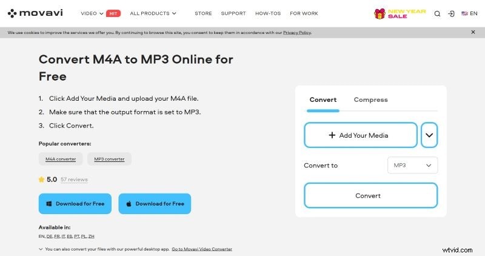Click the yellow rating star
Screen dimensions: 485x256
tap(41, 179)
